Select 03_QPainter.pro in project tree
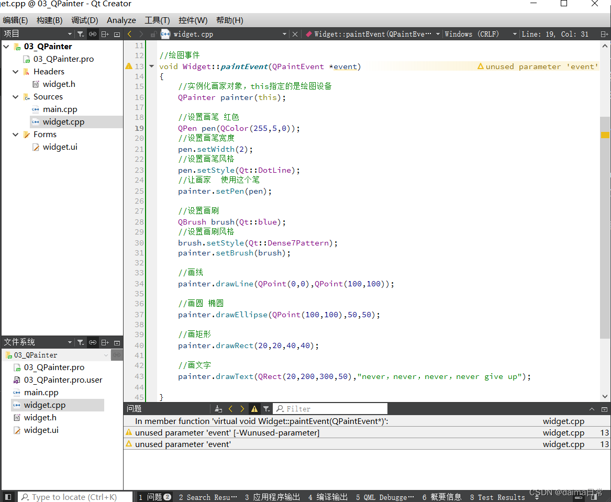 pyautogui.click(x=63, y=59)
